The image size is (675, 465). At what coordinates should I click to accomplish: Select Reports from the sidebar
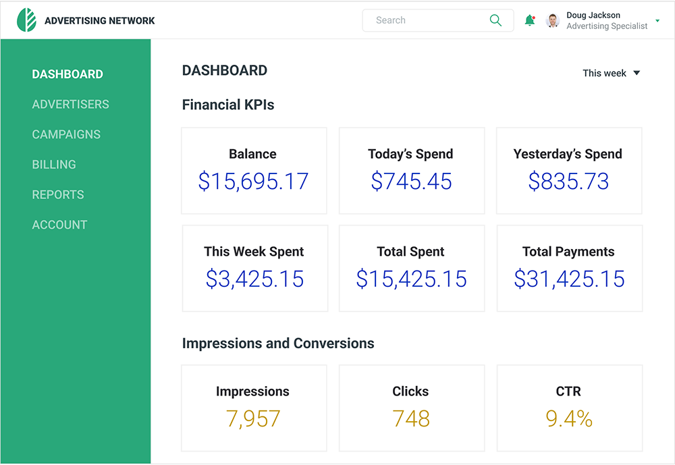[58, 194]
